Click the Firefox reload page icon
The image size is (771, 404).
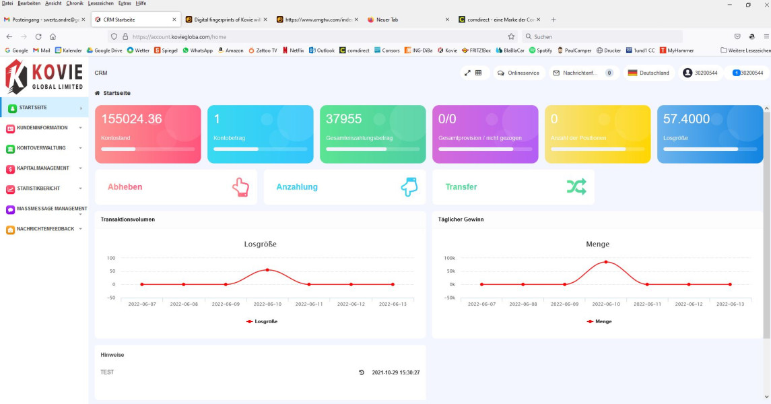click(39, 36)
